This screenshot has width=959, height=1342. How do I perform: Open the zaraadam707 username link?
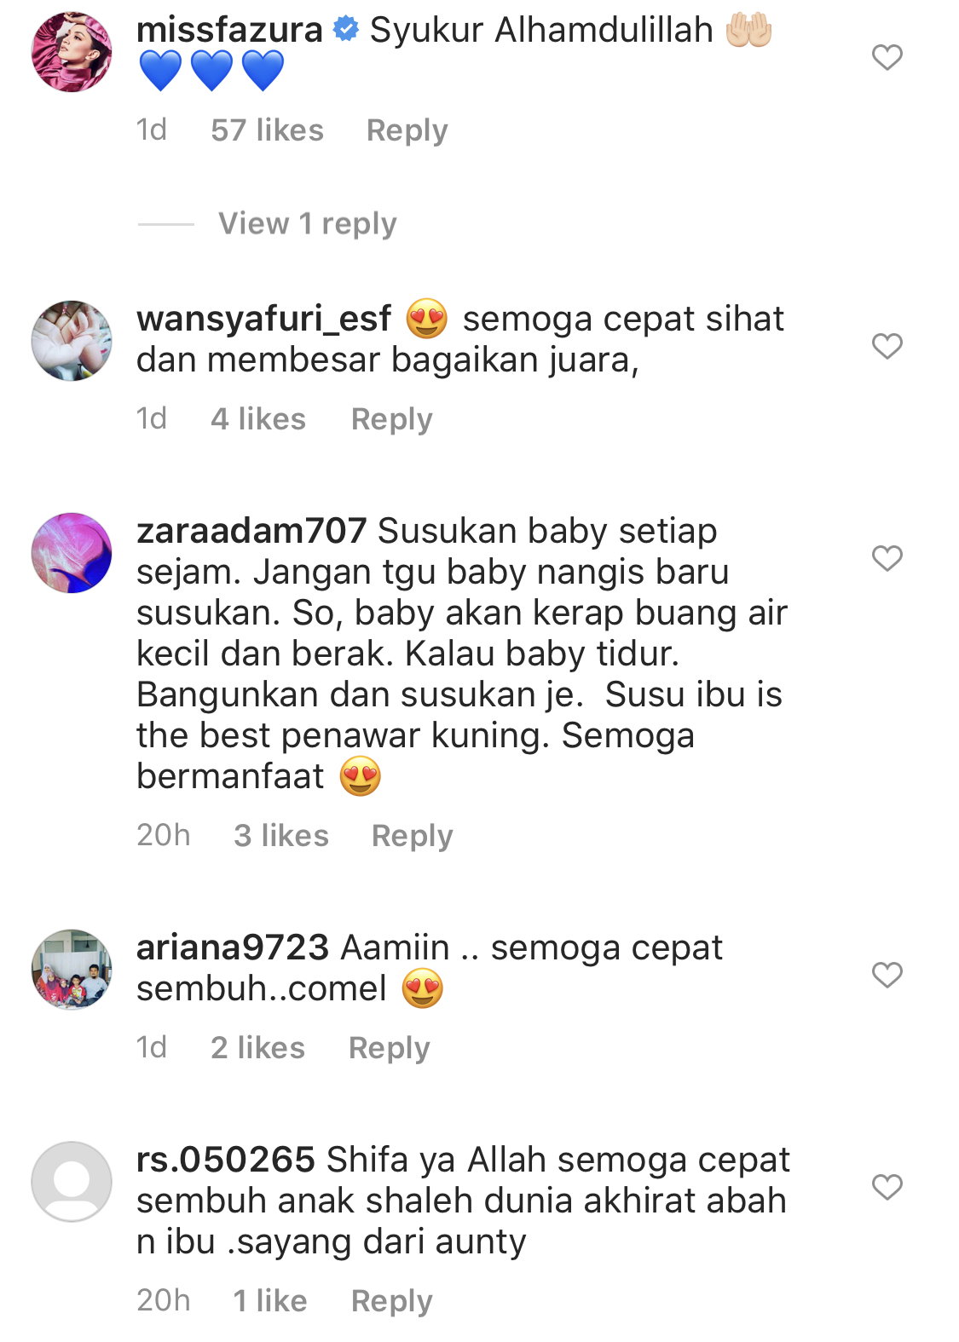click(251, 531)
